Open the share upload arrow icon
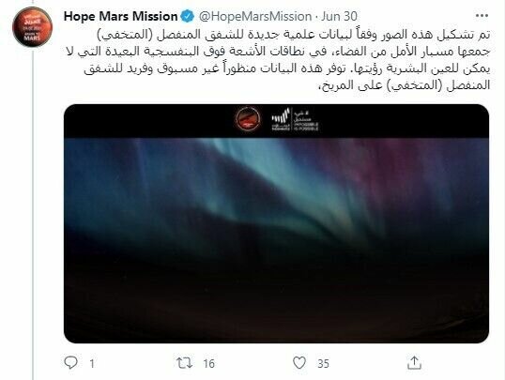 tap(414, 362)
